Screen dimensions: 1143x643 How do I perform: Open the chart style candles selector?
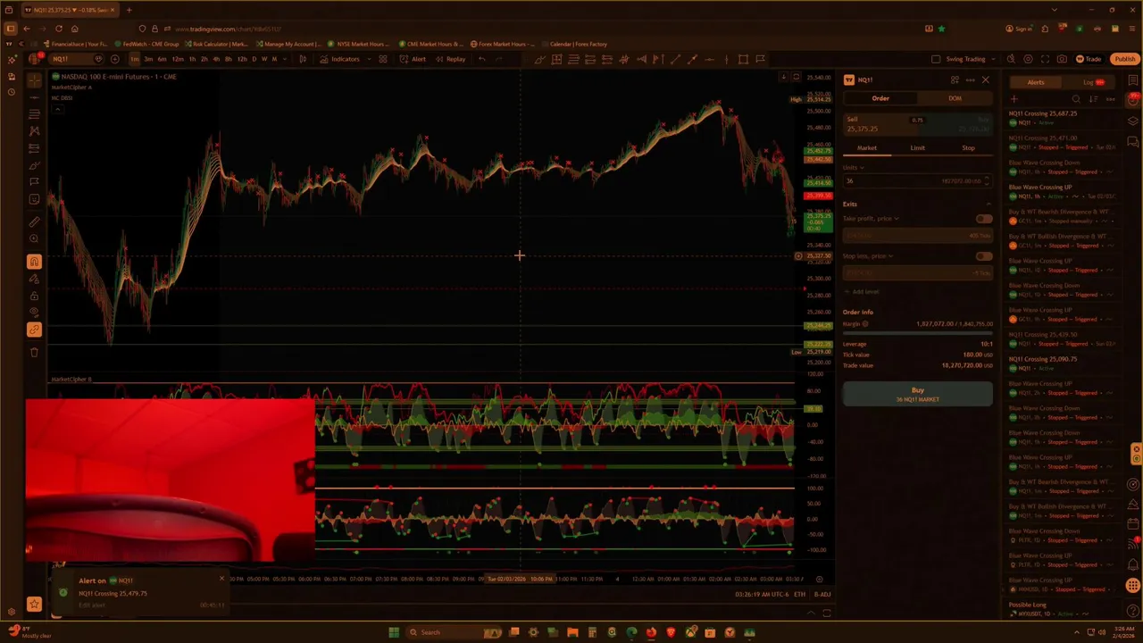tap(303, 59)
